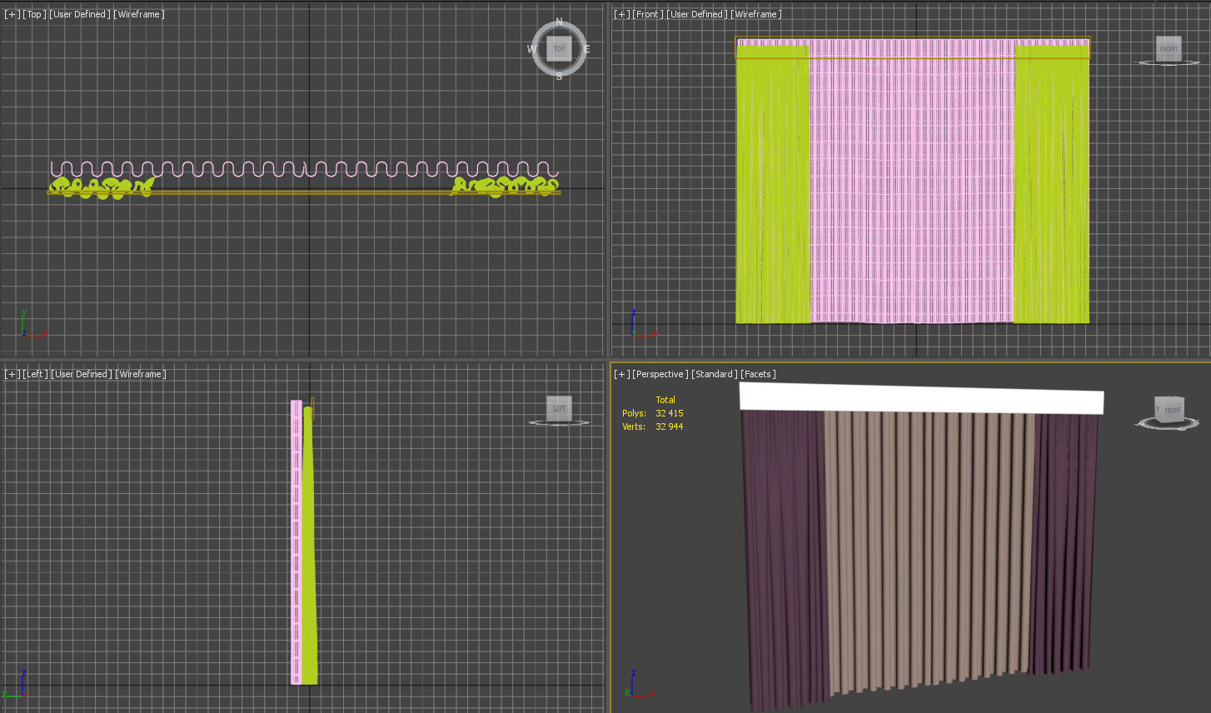1211x713 pixels.
Task: Click the E compass letter on Top ViewCube
Action: click(586, 49)
